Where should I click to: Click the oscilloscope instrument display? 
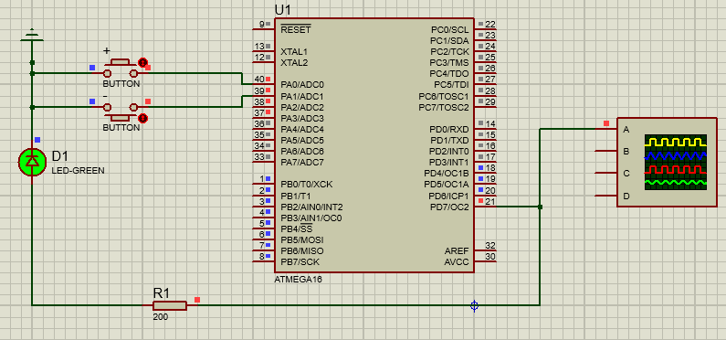[676, 162]
